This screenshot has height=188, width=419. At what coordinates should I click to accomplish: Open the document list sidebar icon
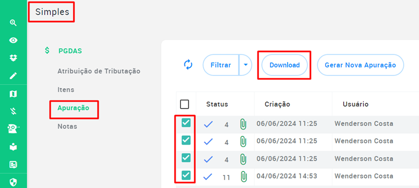click(x=13, y=165)
